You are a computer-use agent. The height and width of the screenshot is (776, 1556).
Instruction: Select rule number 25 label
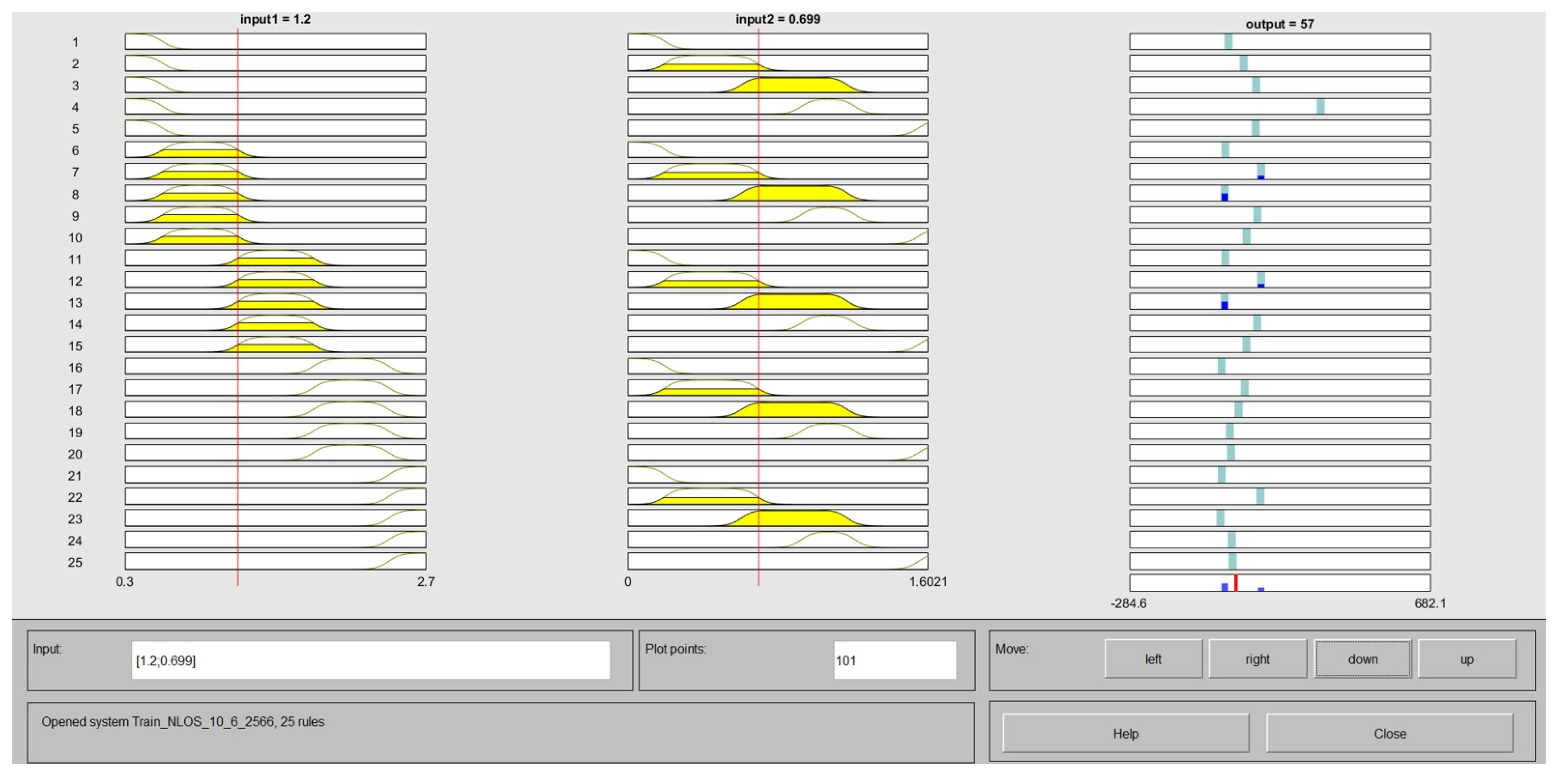75,562
